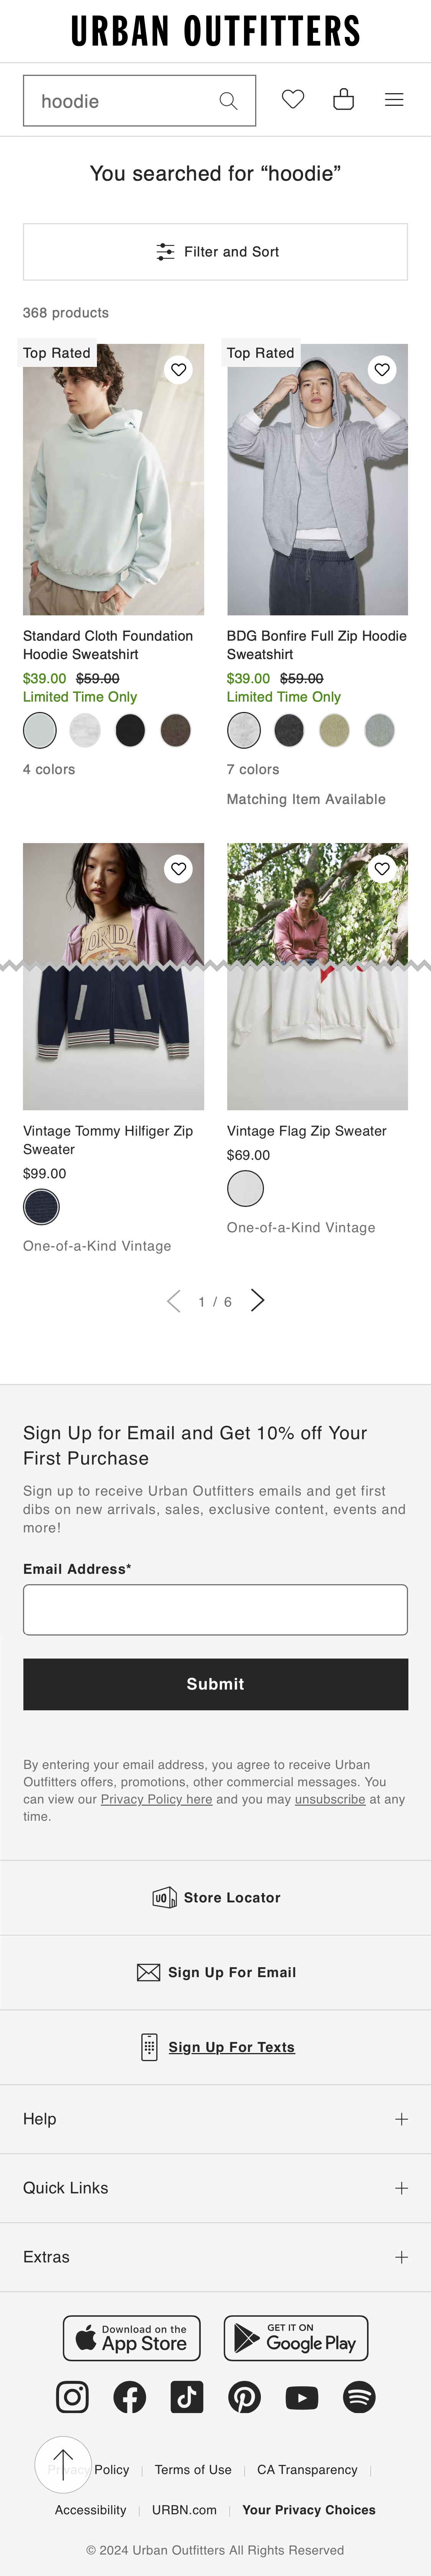Open the Instagram social icon
This screenshot has height=2576, width=431.
(72, 2397)
